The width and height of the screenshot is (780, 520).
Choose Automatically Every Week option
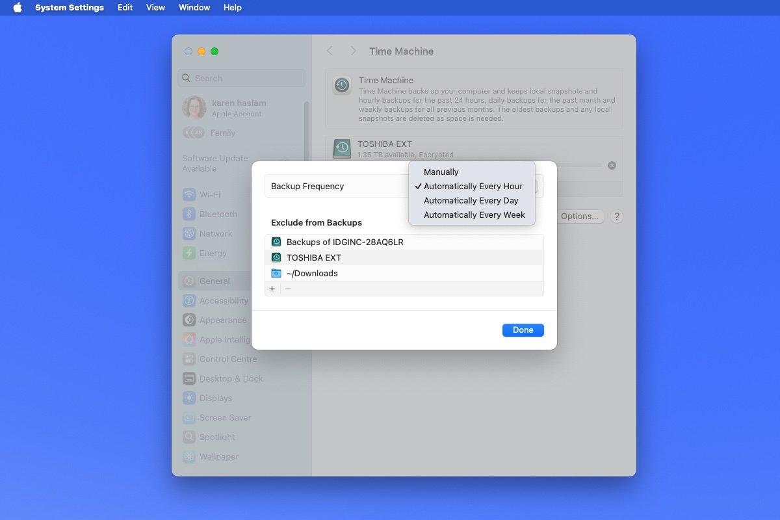tap(474, 215)
